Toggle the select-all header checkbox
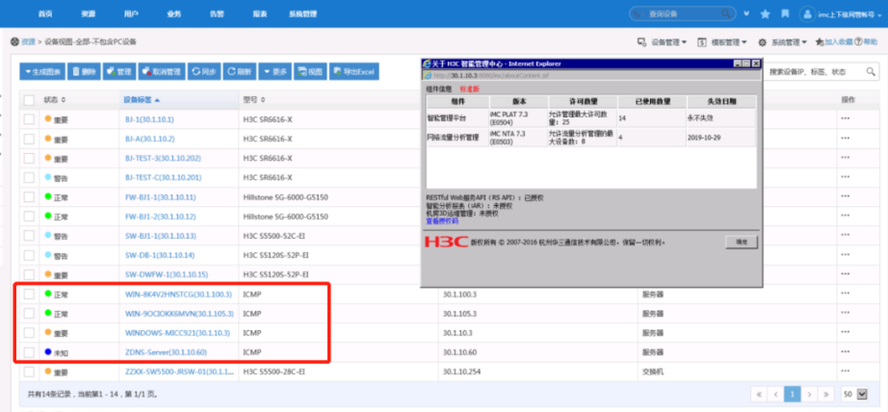 coord(29,100)
